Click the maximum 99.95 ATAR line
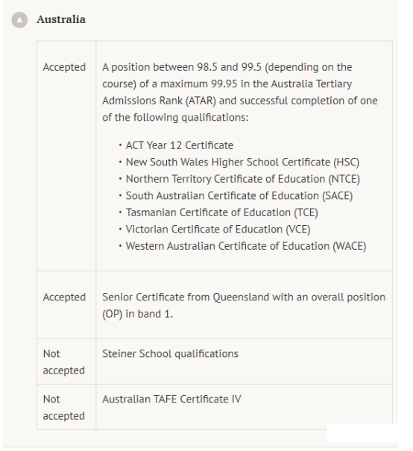The image size is (413, 451). (x=227, y=84)
